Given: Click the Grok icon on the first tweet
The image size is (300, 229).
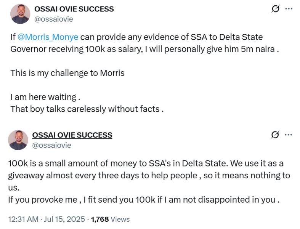Looking at the screenshot, I should click(275, 9).
